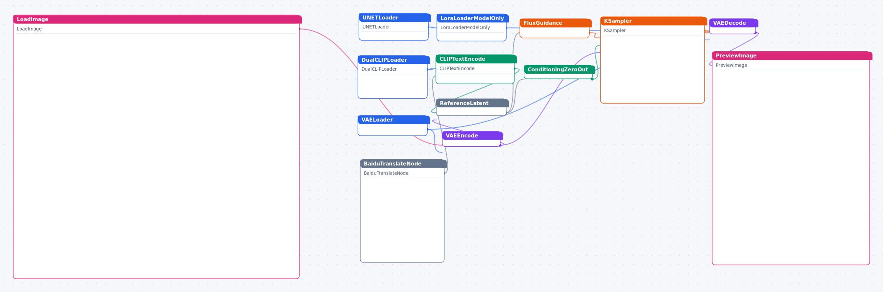The height and width of the screenshot is (292, 883).
Task: Select the KSampler node header
Action: (x=653, y=21)
